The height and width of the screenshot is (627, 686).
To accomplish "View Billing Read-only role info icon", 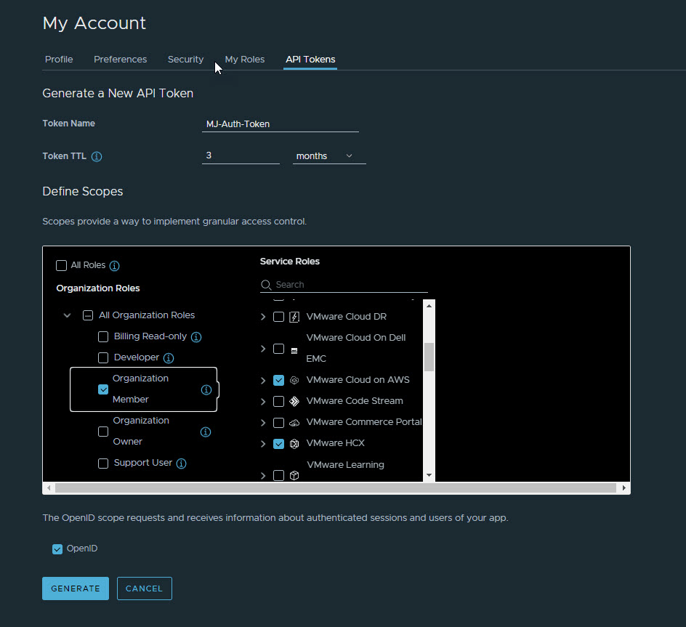I will pyautogui.click(x=196, y=337).
